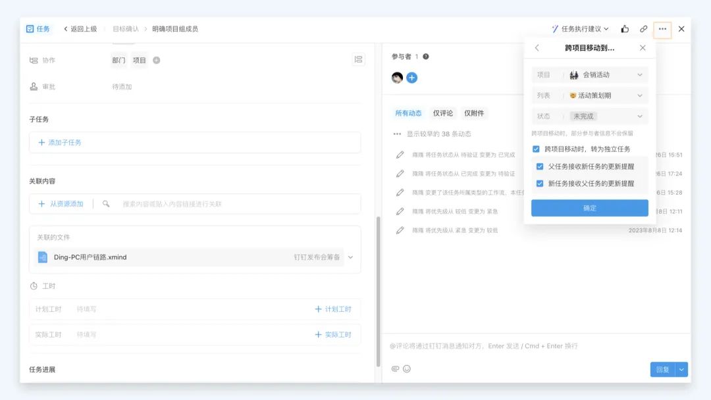Click the thumbs-up like icon

pyautogui.click(x=625, y=29)
